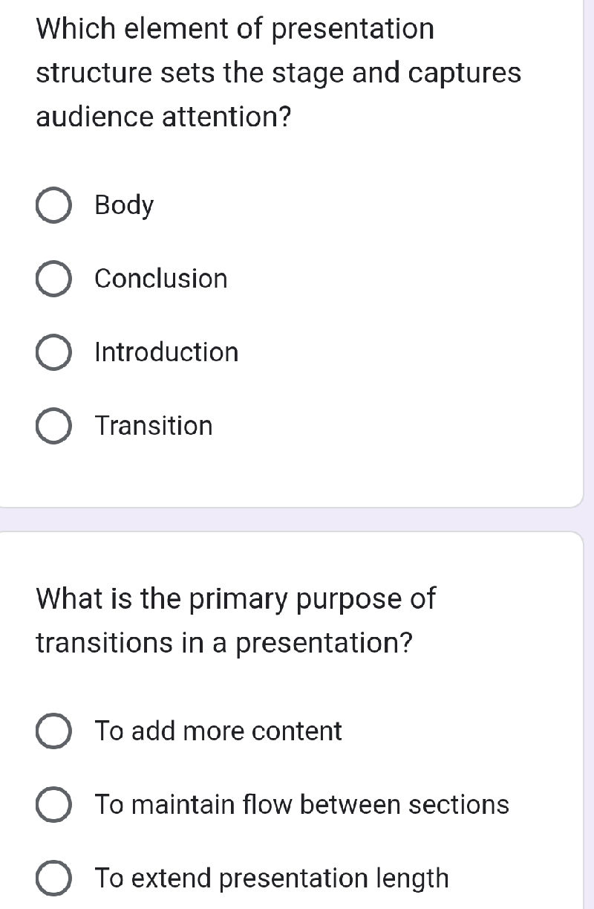Click the 'To add more content' label
Viewport: 594px width, 909px height.
tap(218, 731)
